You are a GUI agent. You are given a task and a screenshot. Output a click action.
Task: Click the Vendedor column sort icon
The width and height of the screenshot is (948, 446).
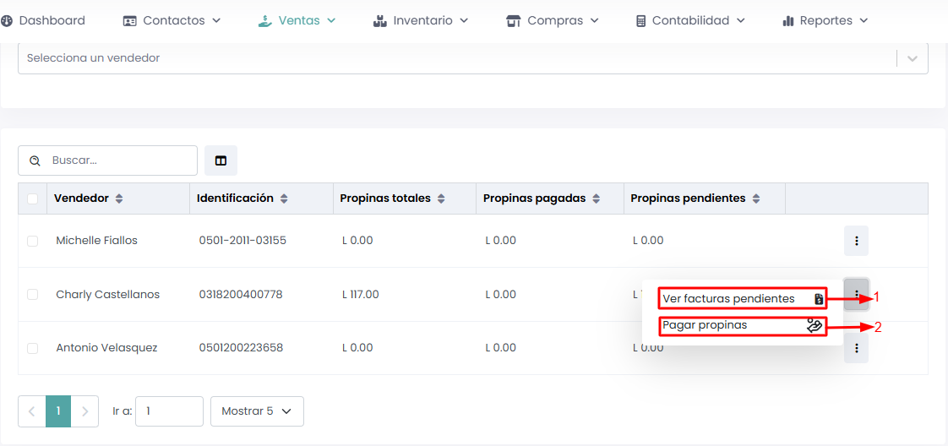tap(119, 199)
